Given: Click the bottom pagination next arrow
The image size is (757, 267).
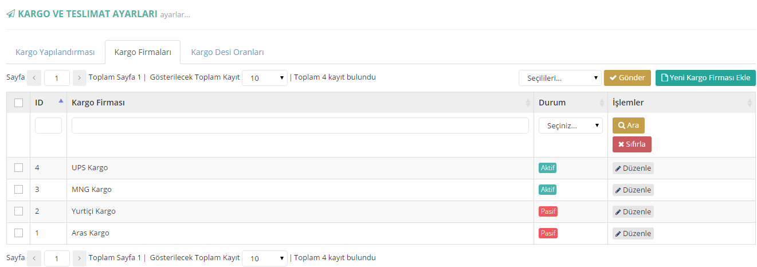Looking at the screenshot, I should click(80, 258).
